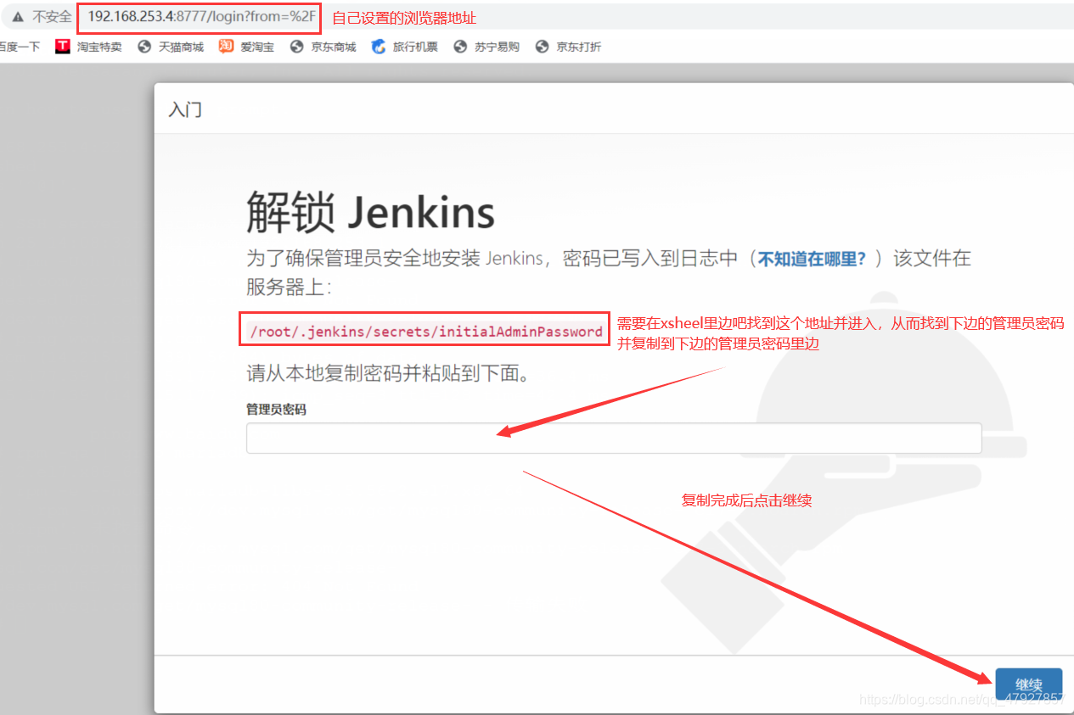Viewport: 1074px width, 715px height.
Task: Click the Suning 苏宁易购 favicon
Action: [459, 47]
